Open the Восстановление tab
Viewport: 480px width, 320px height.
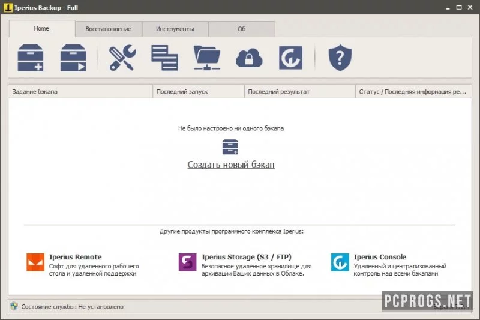pyautogui.click(x=109, y=29)
